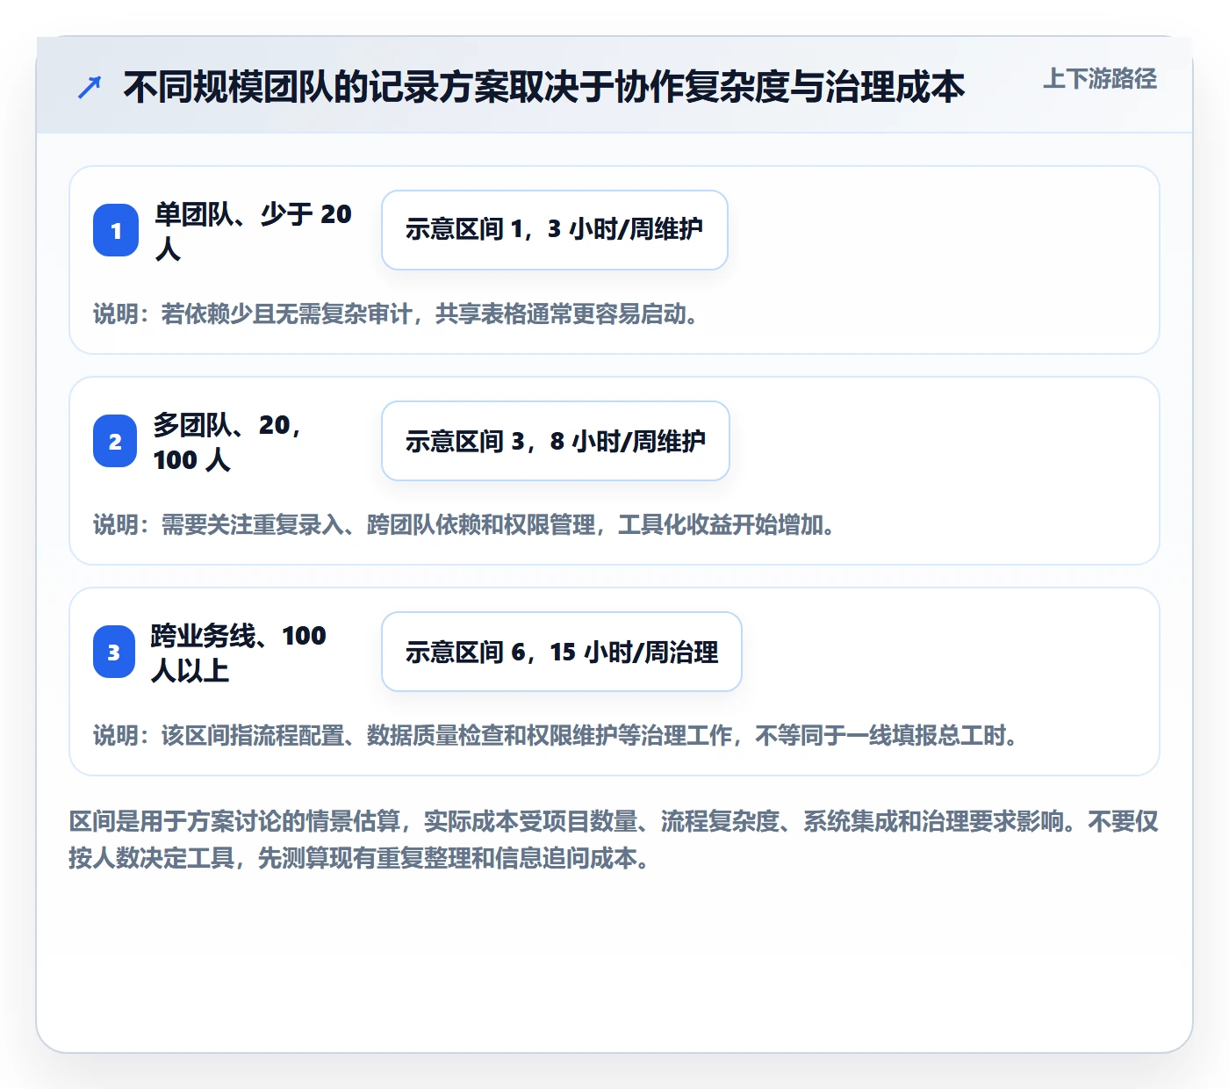Click the 示意区间 6，15 小时/周治理 pill
This screenshot has height=1089, width=1229.
pyautogui.click(x=562, y=652)
